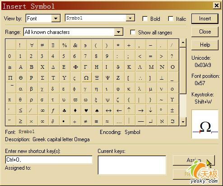Pick the not-equal sign symbol
Viewport: 223px width, 186px height.
(x=86, y=121)
